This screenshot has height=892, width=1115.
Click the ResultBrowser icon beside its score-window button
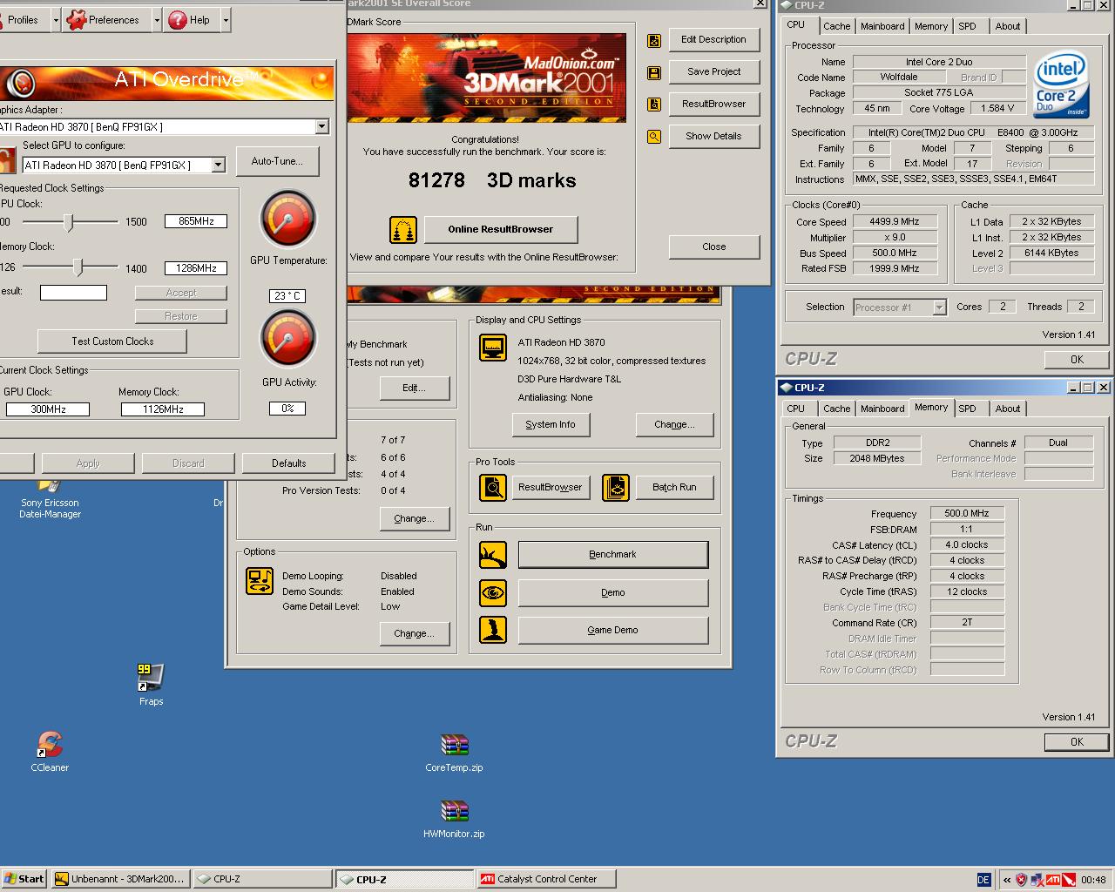654,105
